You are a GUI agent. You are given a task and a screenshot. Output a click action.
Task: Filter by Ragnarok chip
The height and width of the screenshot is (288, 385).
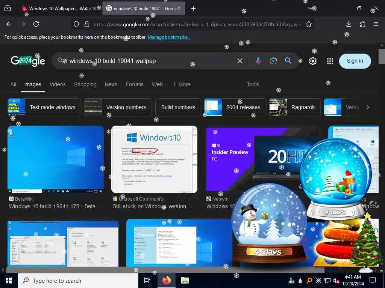click(295, 107)
